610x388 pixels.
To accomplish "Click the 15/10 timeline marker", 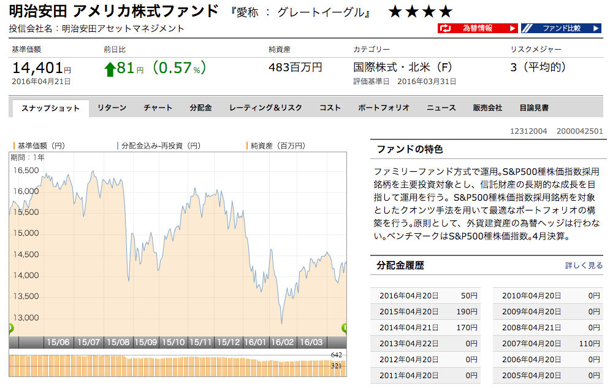I will tap(173, 343).
